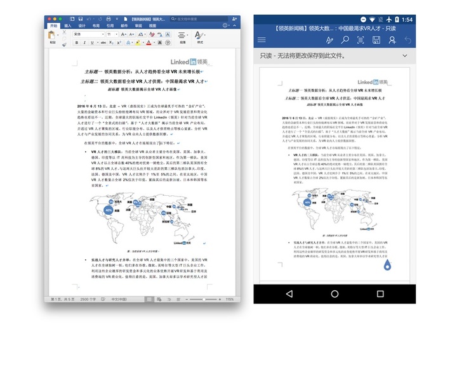Switch to the 插入 ribbon tab
The height and width of the screenshot is (365, 457).
tap(68, 26)
